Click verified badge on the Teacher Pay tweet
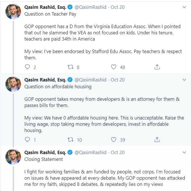The height and width of the screenshot is (191, 191). 70,7
